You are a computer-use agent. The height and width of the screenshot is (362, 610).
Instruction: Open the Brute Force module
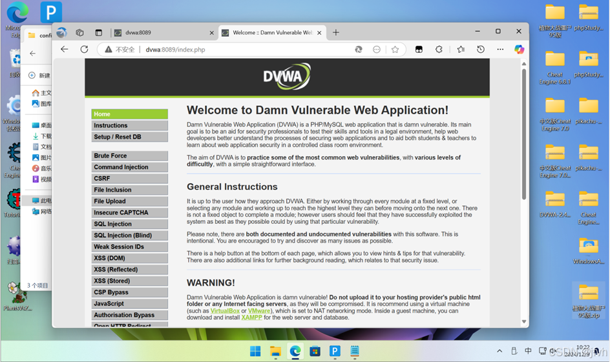pos(129,156)
